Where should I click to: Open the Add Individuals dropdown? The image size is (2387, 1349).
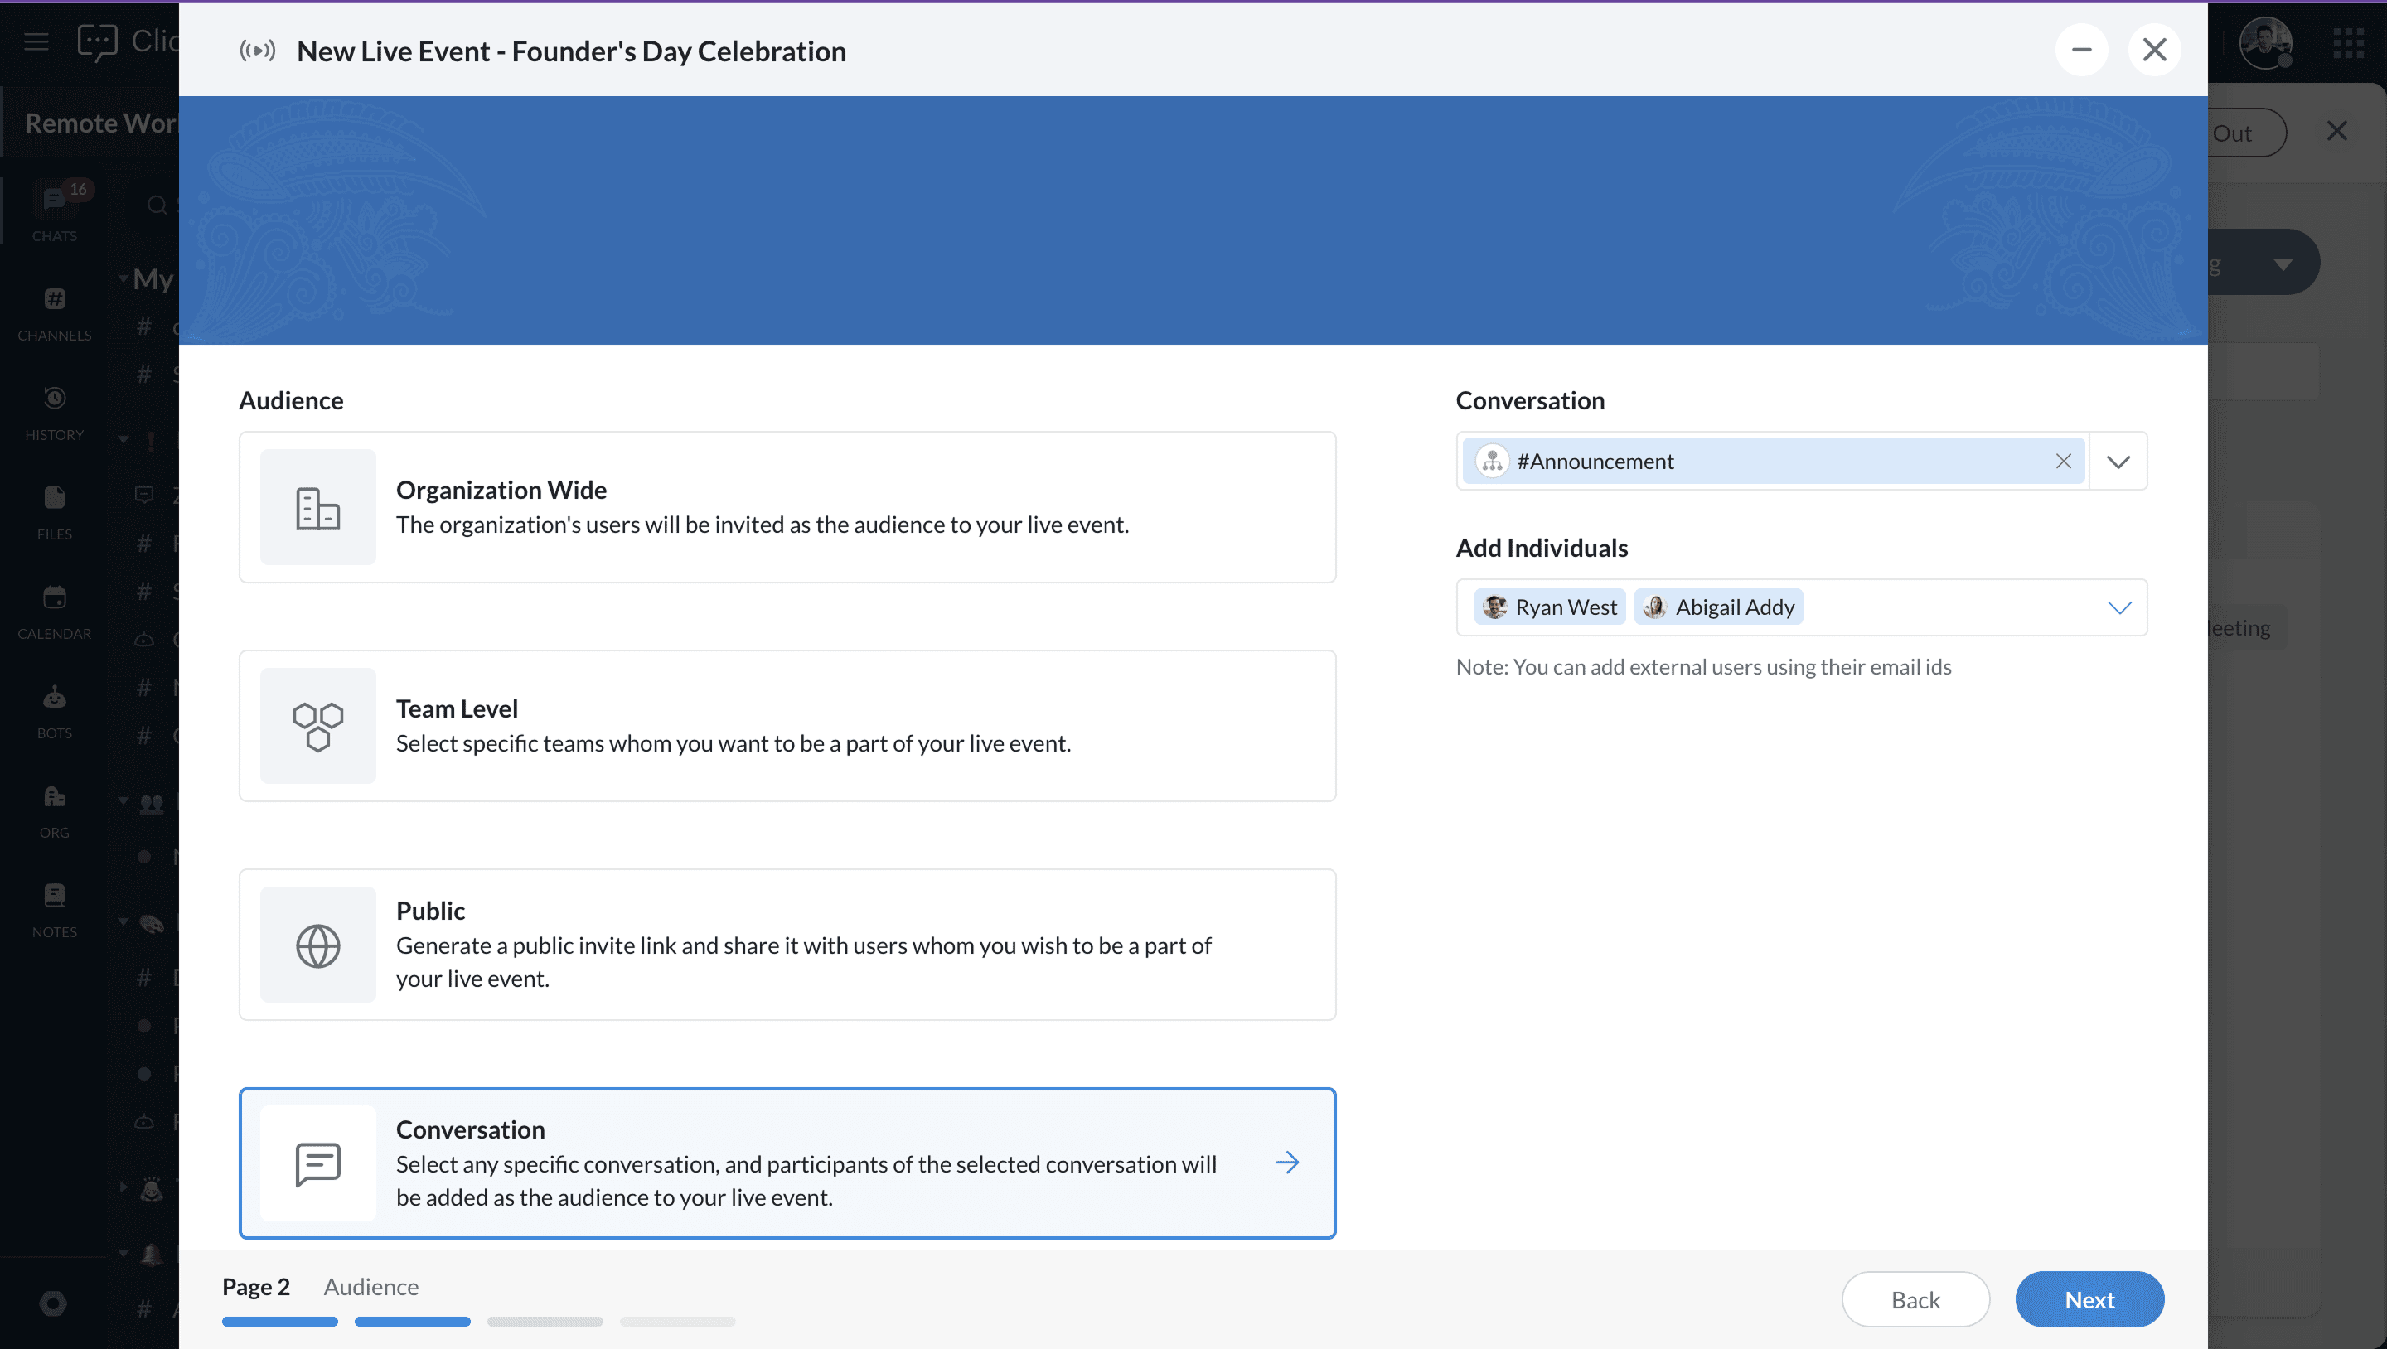[2119, 607]
